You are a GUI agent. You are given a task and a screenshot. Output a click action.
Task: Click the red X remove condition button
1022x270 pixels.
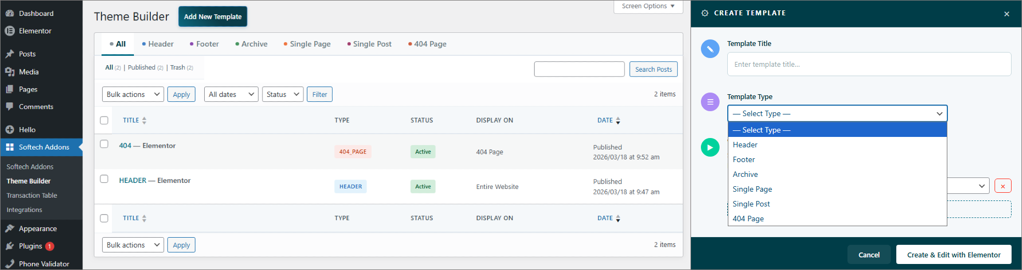click(x=1003, y=186)
